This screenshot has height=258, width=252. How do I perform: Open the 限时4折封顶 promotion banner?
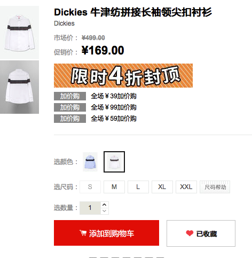pyautogui.click(x=123, y=75)
